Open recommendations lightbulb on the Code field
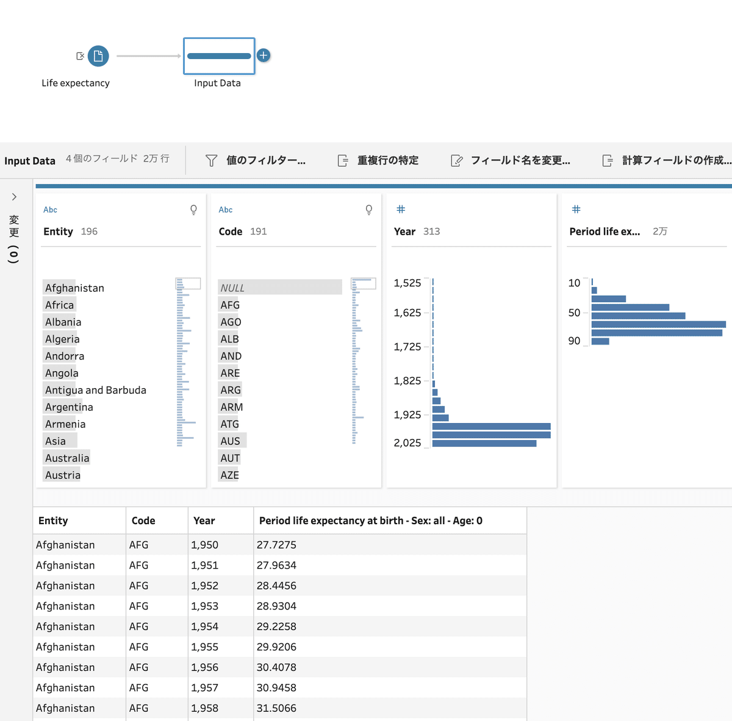The height and width of the screenshot is (721, 732). 368,209
